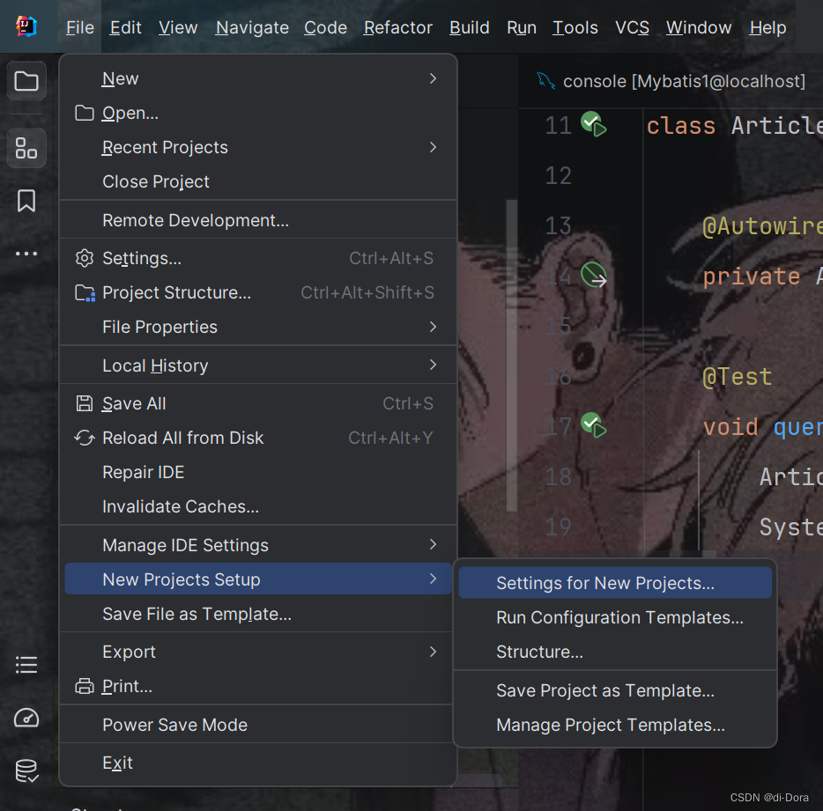The image size is (823, 811).
Task: Expand the New submenu arrow
Action: pos(433,78)
